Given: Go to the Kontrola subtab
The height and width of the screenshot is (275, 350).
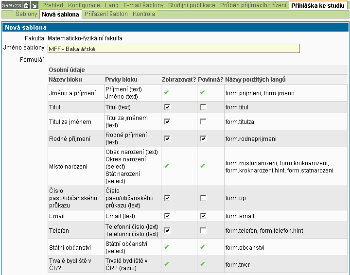Looking at the screenshot, I should click(144, 14).
